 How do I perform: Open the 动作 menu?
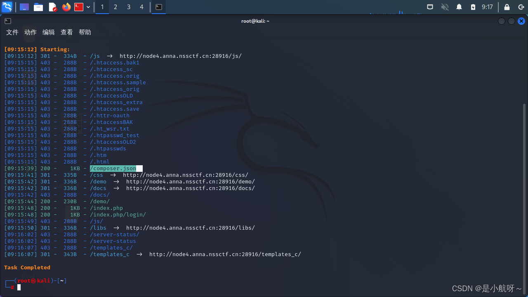(30, 32)
